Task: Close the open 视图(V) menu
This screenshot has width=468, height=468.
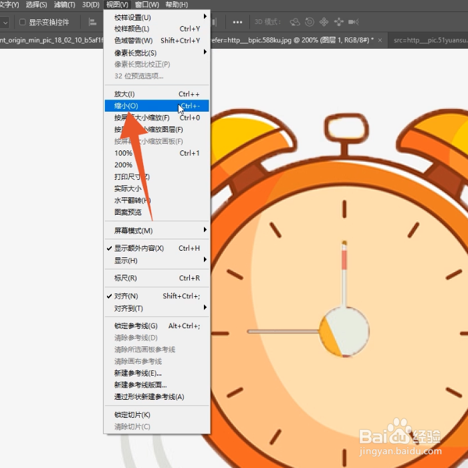Action: (117, 5)
